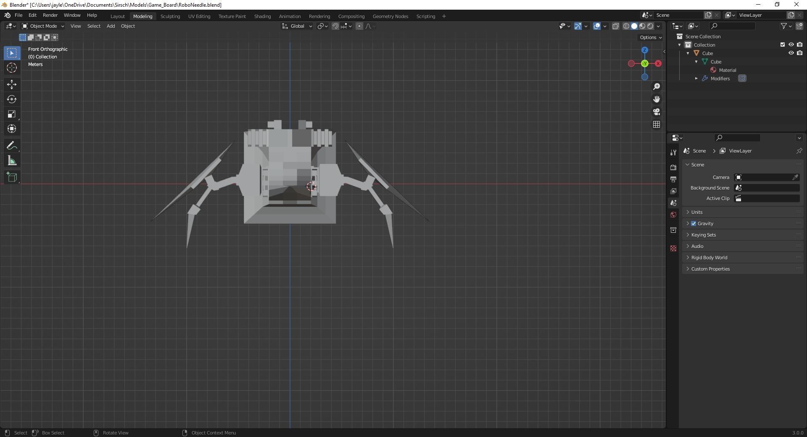Image resolution: width=807 pixels, height=437 pixels.
Task: Open the Tool properties tab
Action: [x=673, y=153]
